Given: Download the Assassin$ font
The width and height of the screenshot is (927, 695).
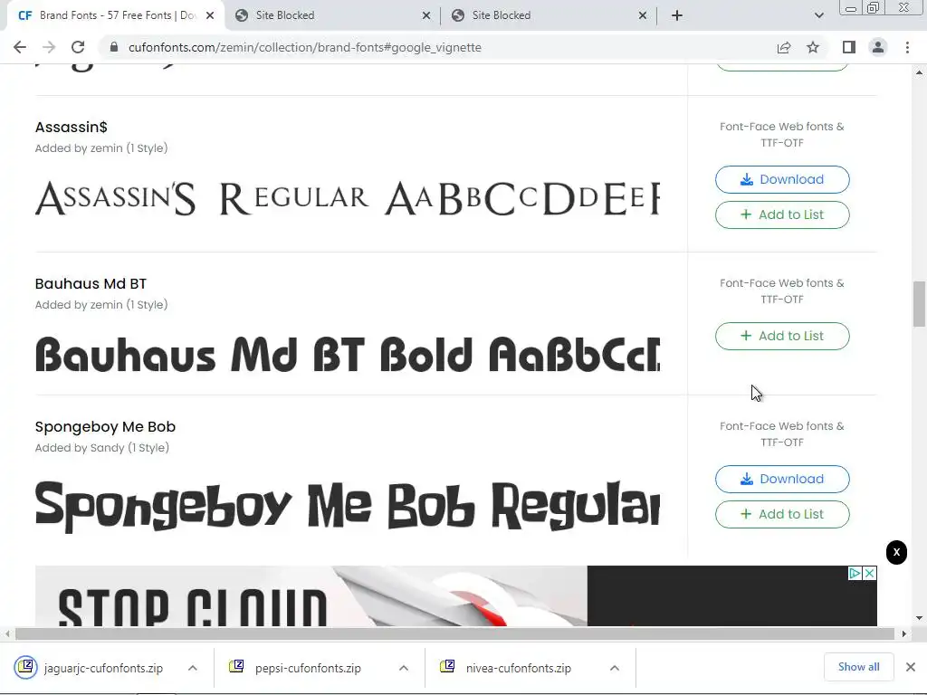Looking at the screenshot, I should pos(782,180).
